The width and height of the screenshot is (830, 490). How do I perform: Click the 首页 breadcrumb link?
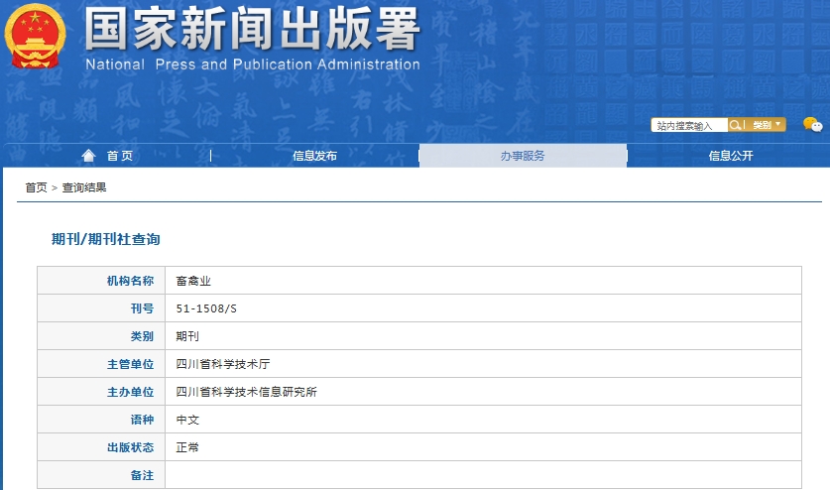36,187
